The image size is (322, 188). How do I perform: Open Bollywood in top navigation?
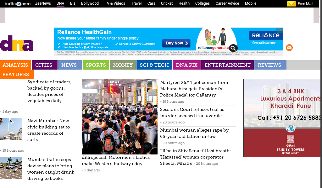pos(90,3)
